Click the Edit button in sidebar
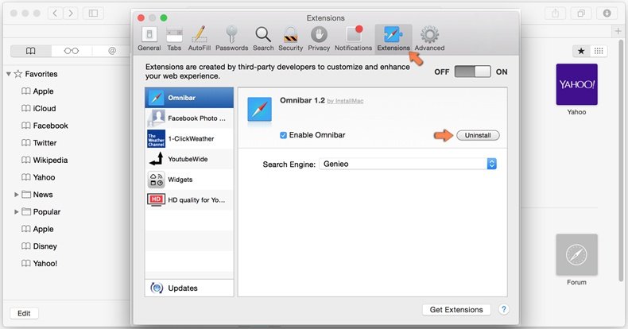628x329 pixels. pos(24,313)
